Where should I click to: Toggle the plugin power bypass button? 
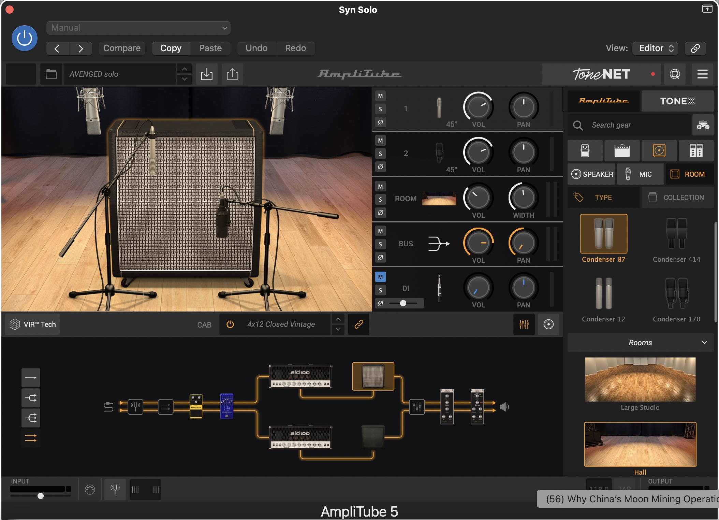24,38
